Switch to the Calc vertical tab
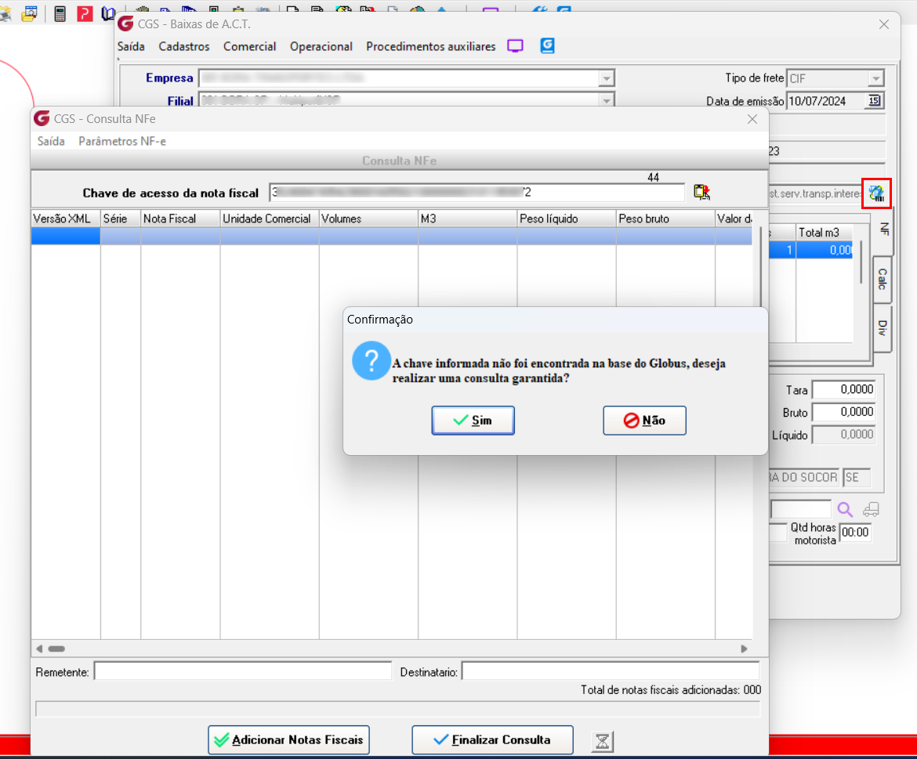This screenshot has width=917, height=759. (883, 280)
